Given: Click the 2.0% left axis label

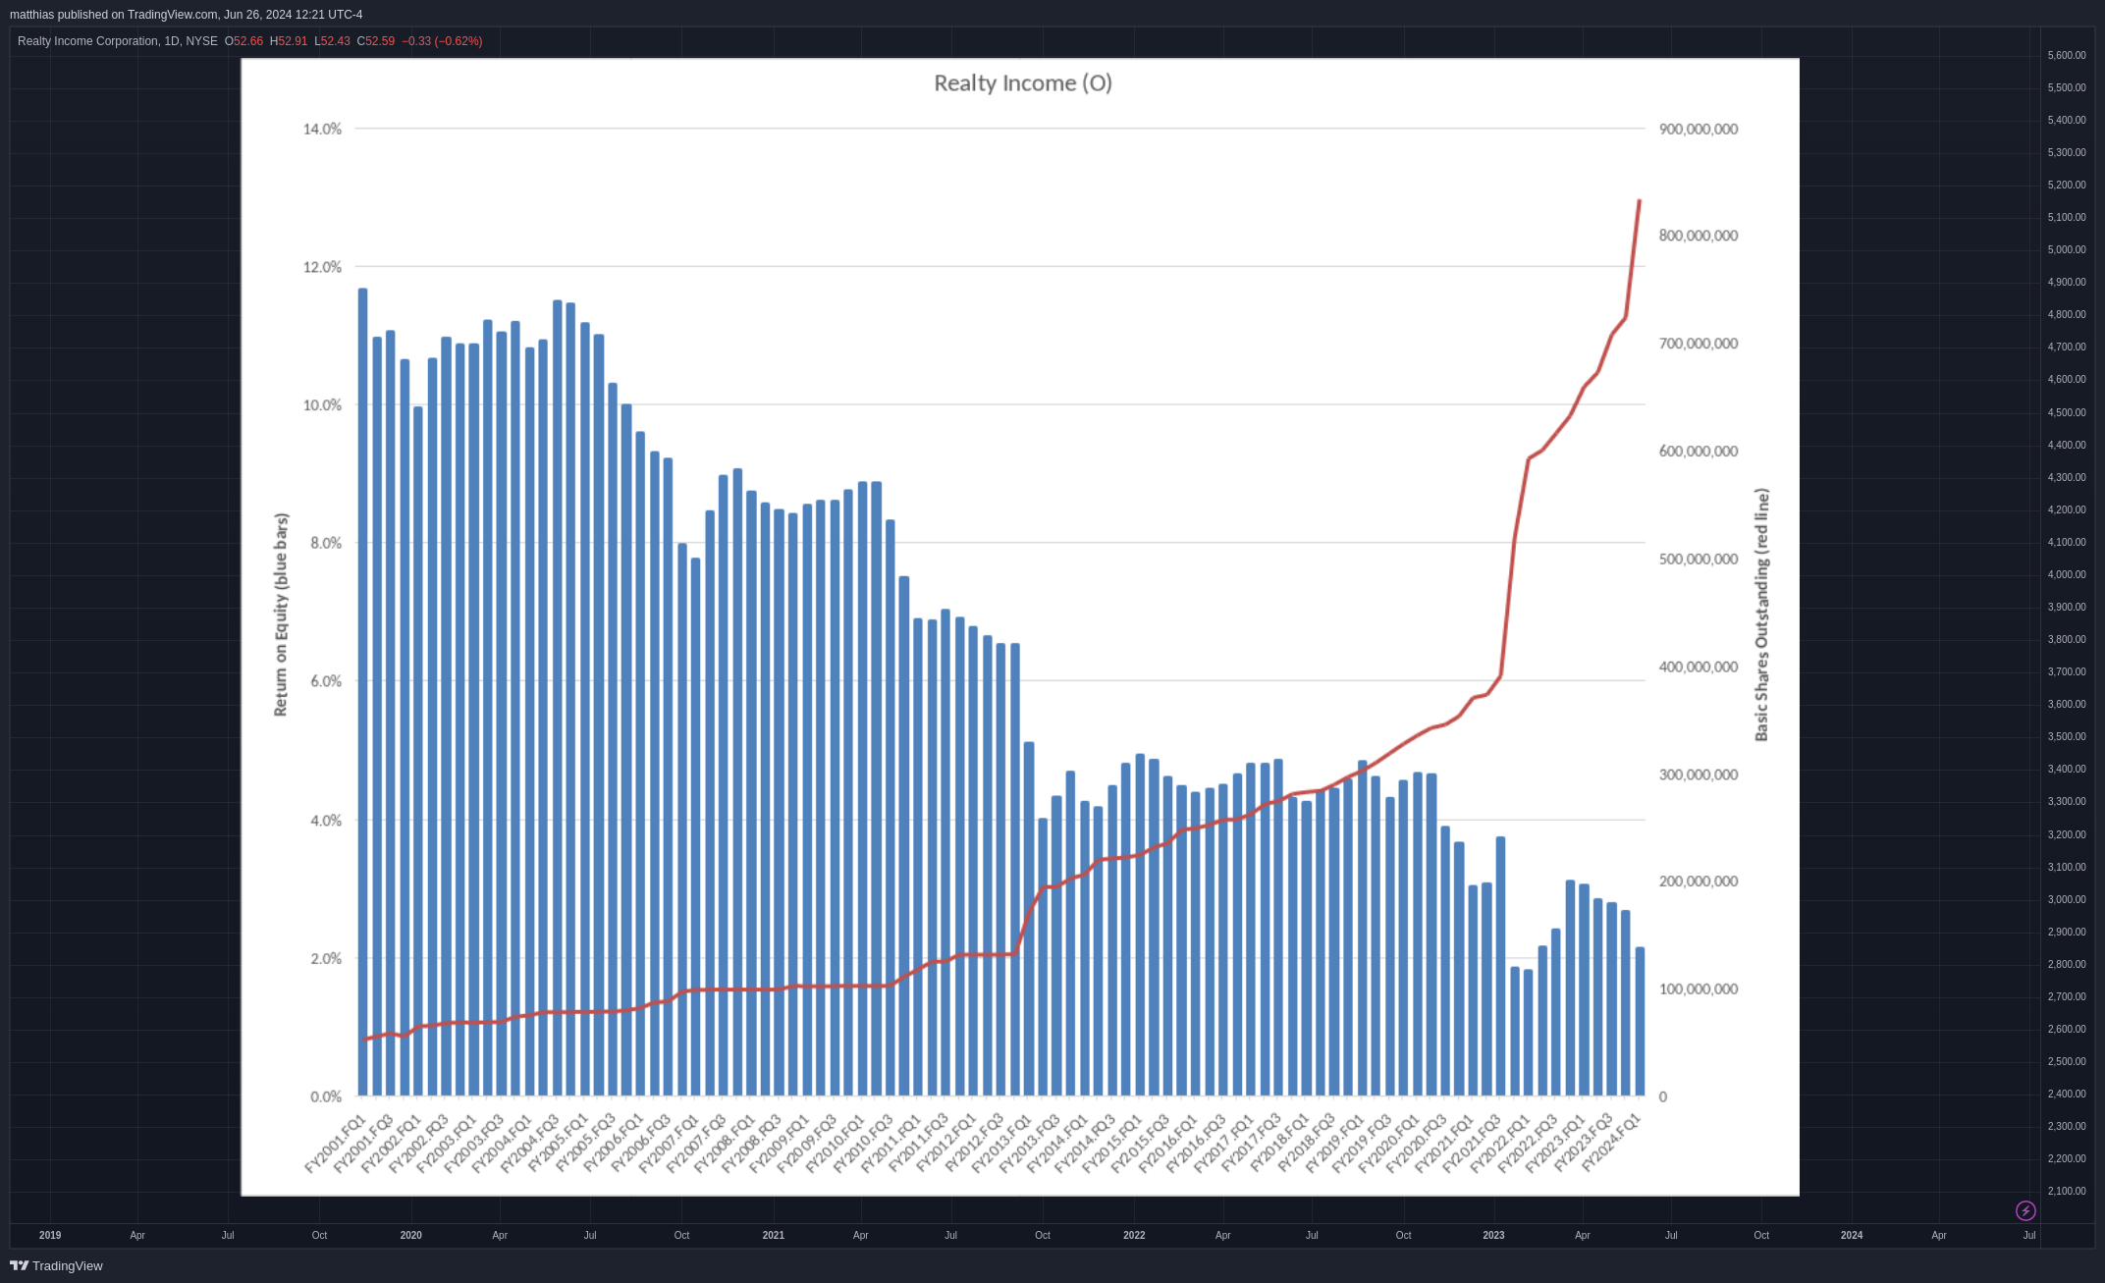Looking at the screenshot, I should 326,959.
